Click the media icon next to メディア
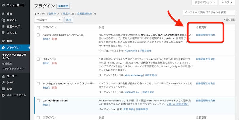Image resolution: width=239 pixels, height=120 pixels. click(3, 20)
